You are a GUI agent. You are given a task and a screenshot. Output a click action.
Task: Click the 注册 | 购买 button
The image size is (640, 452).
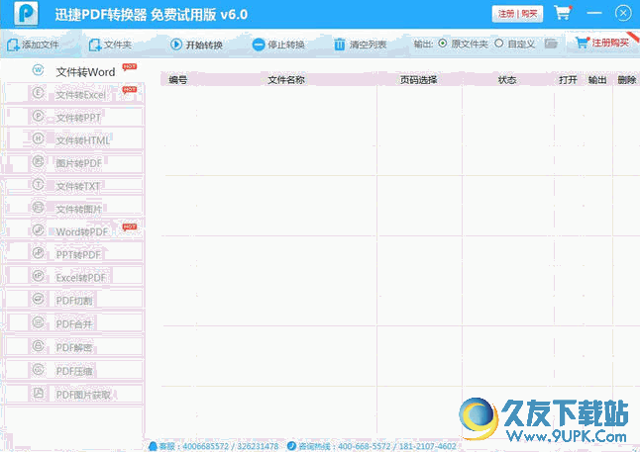pyautogui.click(x=517, y=14)
